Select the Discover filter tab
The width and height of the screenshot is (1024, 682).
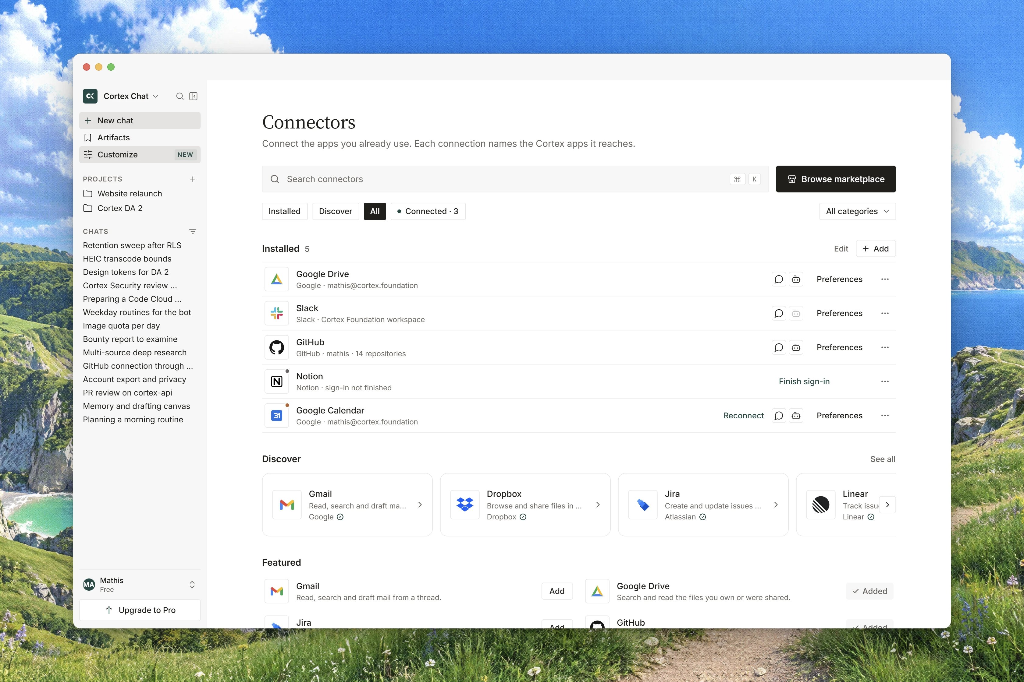pos(335,211)
